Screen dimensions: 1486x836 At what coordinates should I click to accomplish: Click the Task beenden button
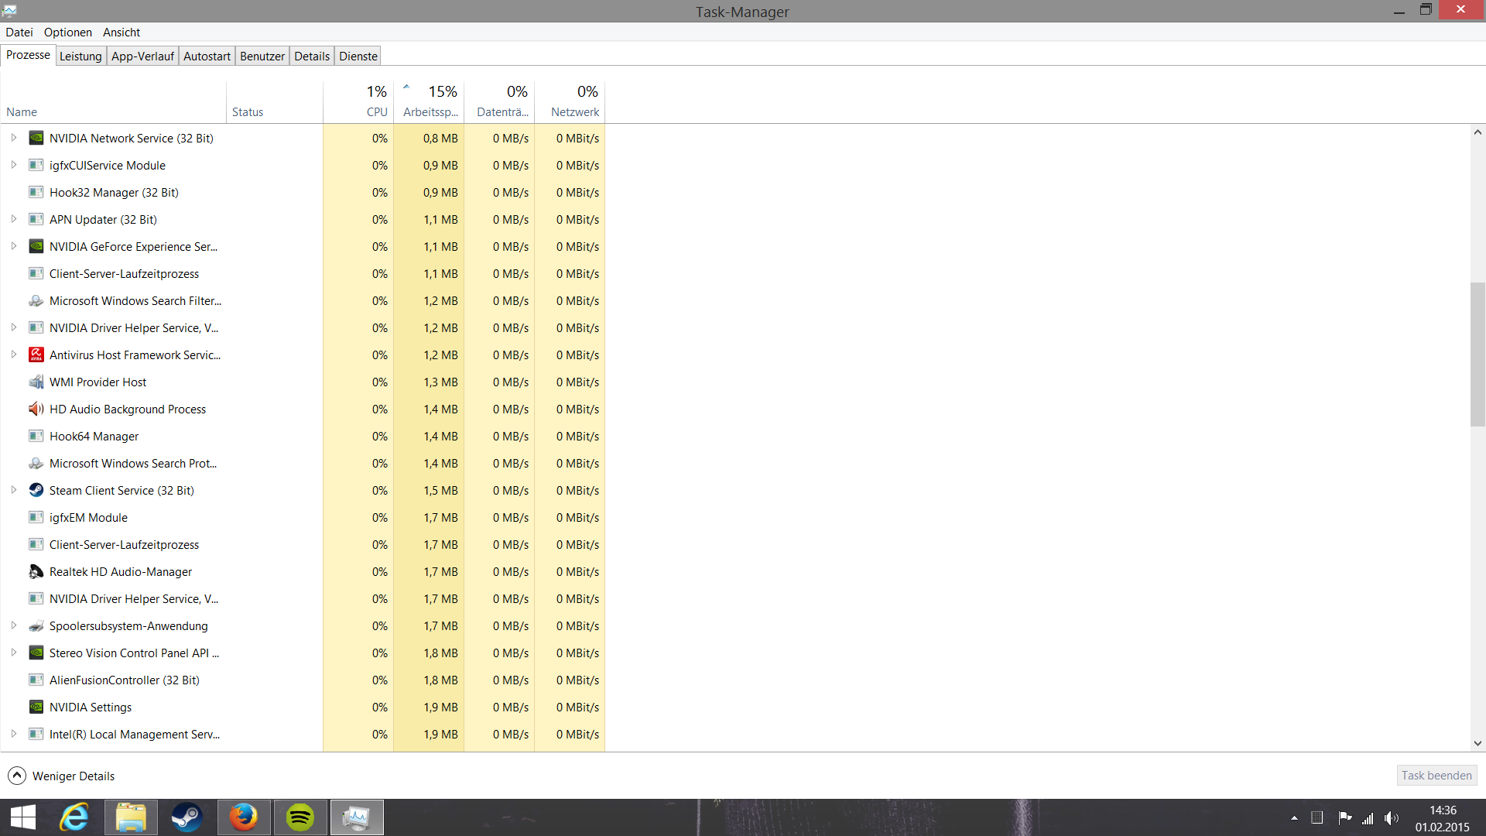coord(1436,775)
